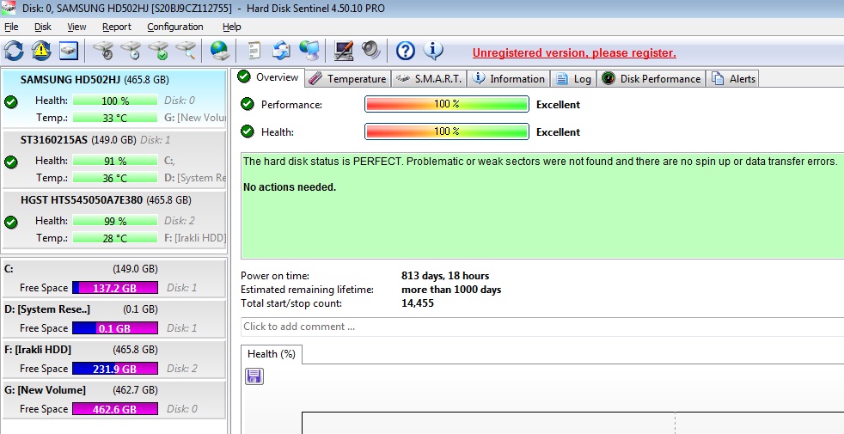This screenshot has height=434, width=844.
Task: Select the G: [New Volume] partition entry
Action: (114, 399)
